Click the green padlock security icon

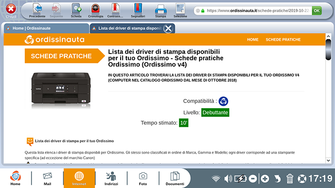pyautogui.click(x=203, y=11)
